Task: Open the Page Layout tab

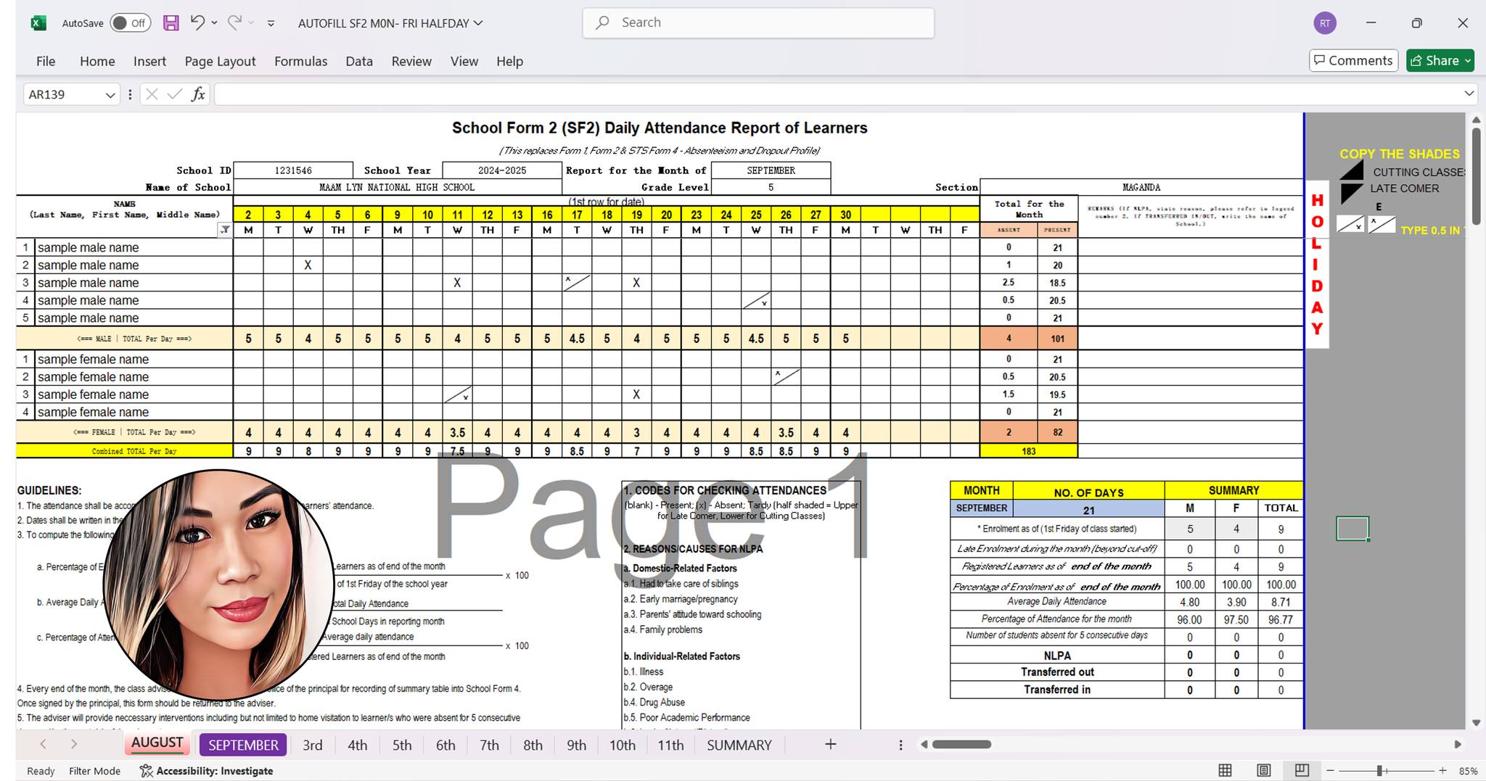Action: pyautogui.click(x=220, y=61)
